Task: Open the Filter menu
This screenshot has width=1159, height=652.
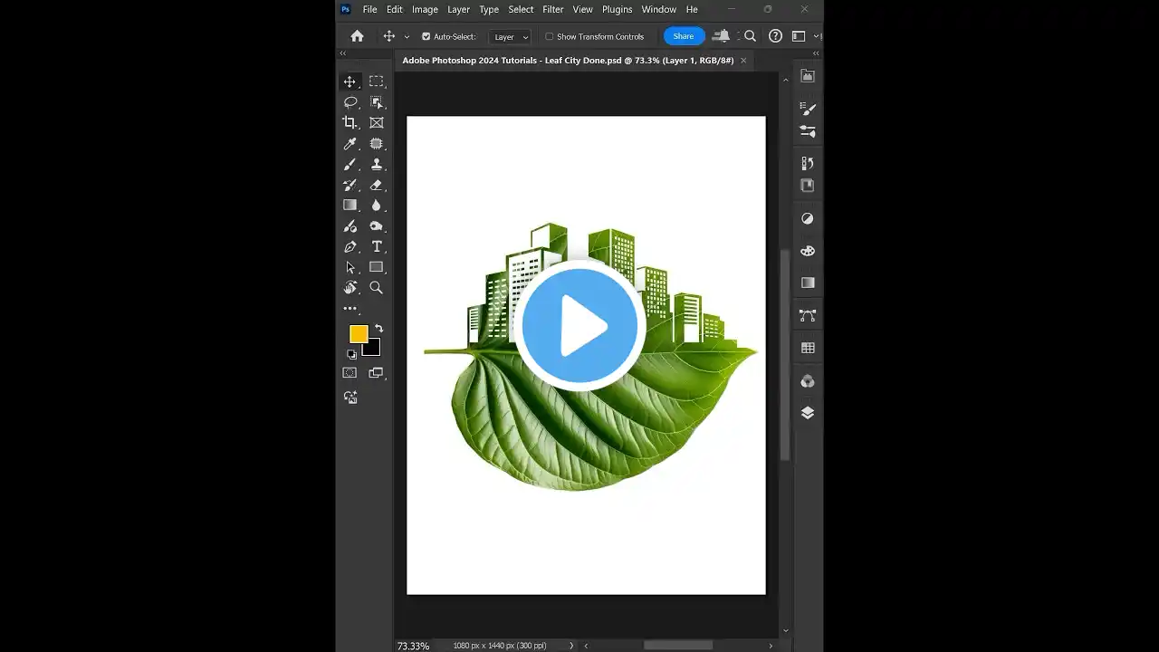Action: point(553,10)
